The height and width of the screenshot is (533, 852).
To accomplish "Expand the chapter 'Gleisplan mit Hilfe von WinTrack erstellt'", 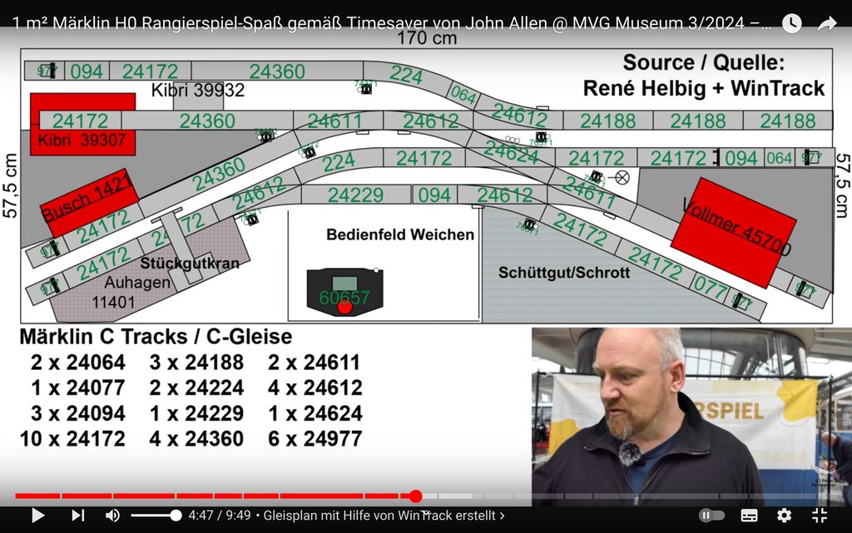I will pyautogui.click(x=384, y=515).
